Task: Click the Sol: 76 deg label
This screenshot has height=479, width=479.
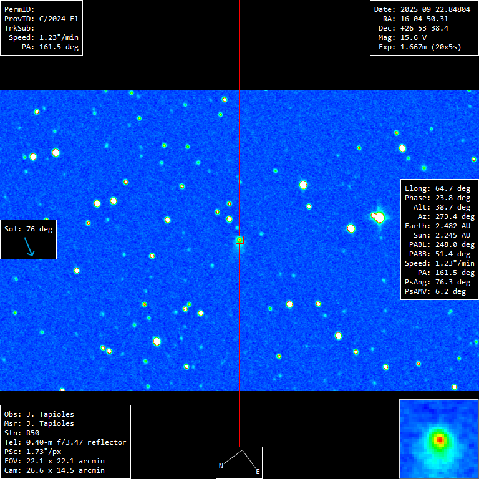Action: click(x=29, y=229)
